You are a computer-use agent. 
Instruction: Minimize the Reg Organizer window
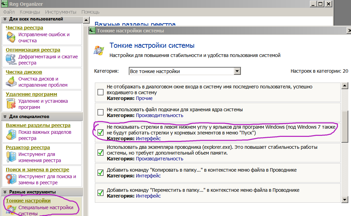(x=313, y=4)
